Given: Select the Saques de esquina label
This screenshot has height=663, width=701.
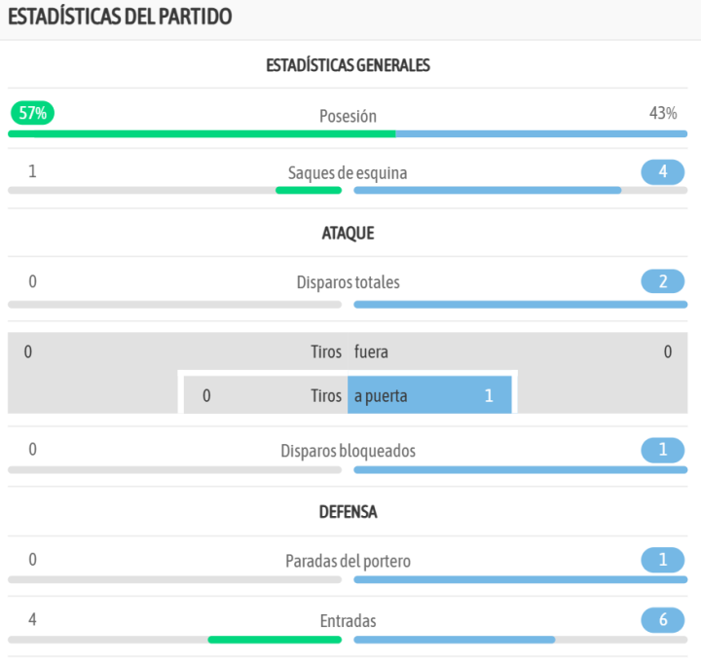Looking at the screenshot, I should pos(348,172).
